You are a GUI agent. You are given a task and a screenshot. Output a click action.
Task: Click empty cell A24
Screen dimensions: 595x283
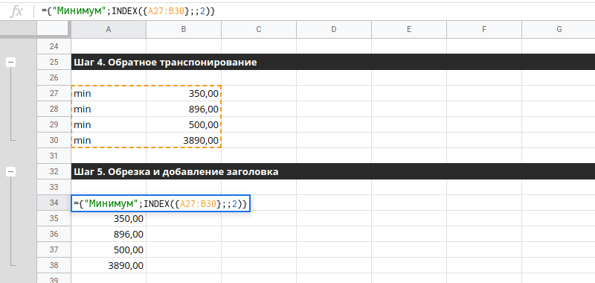point(109,46)
